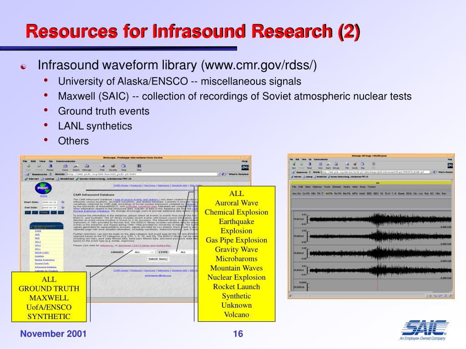Click QC button in waveform viewer toolbar

pyautogui.click(x=432, y=194)
